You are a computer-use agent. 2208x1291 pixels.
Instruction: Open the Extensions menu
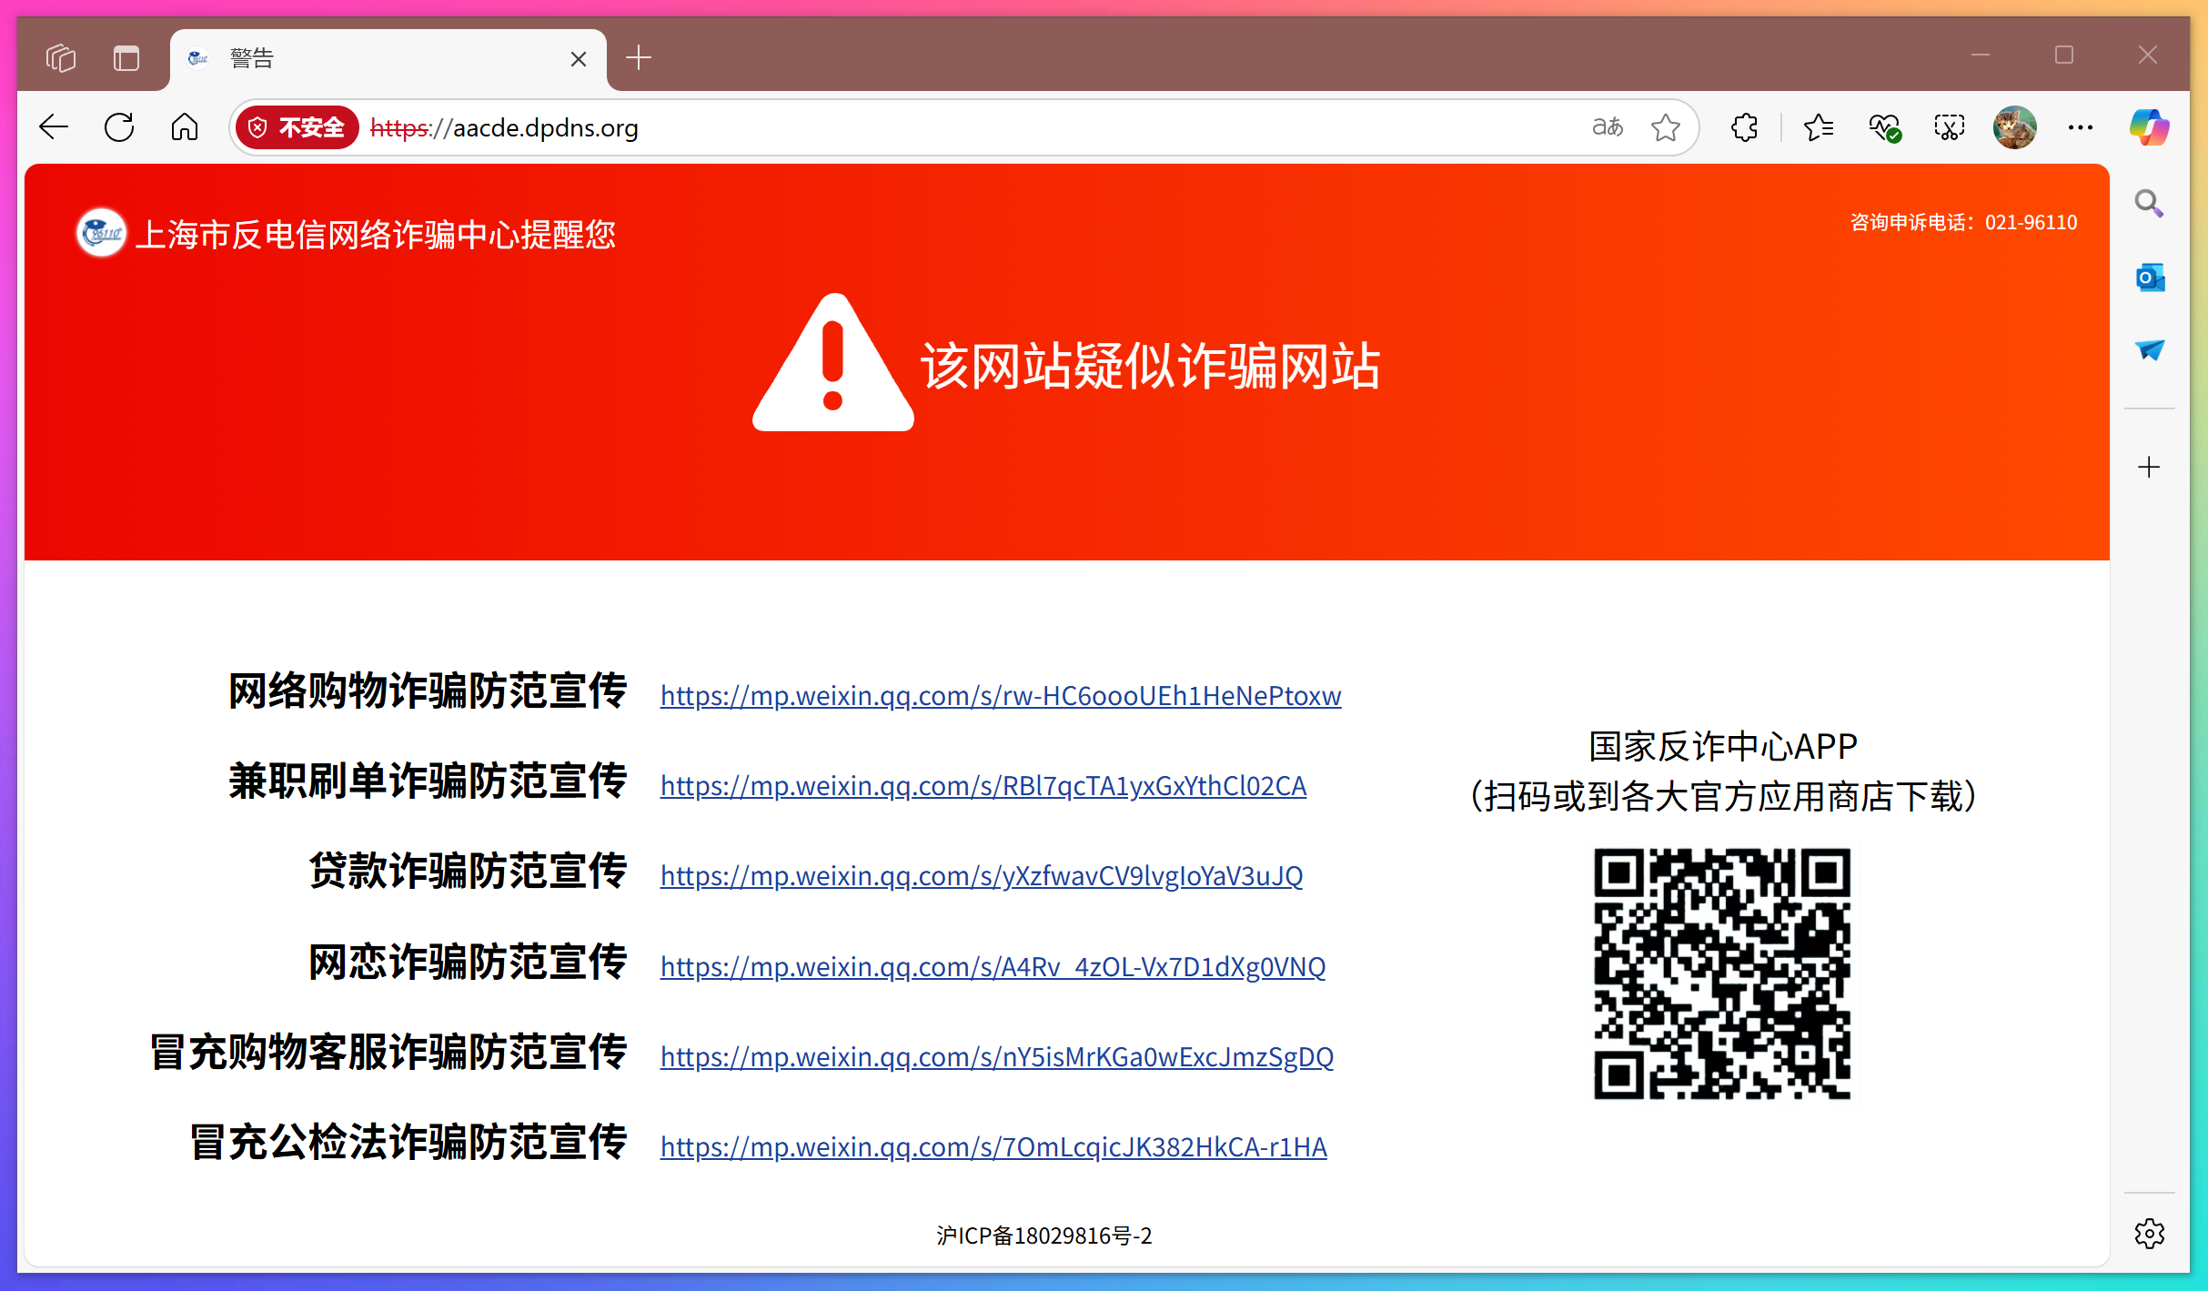pos(1743,127)
